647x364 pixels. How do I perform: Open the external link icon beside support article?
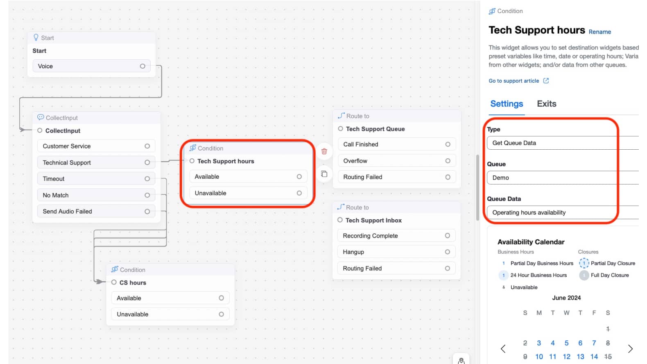coord(546,81)
